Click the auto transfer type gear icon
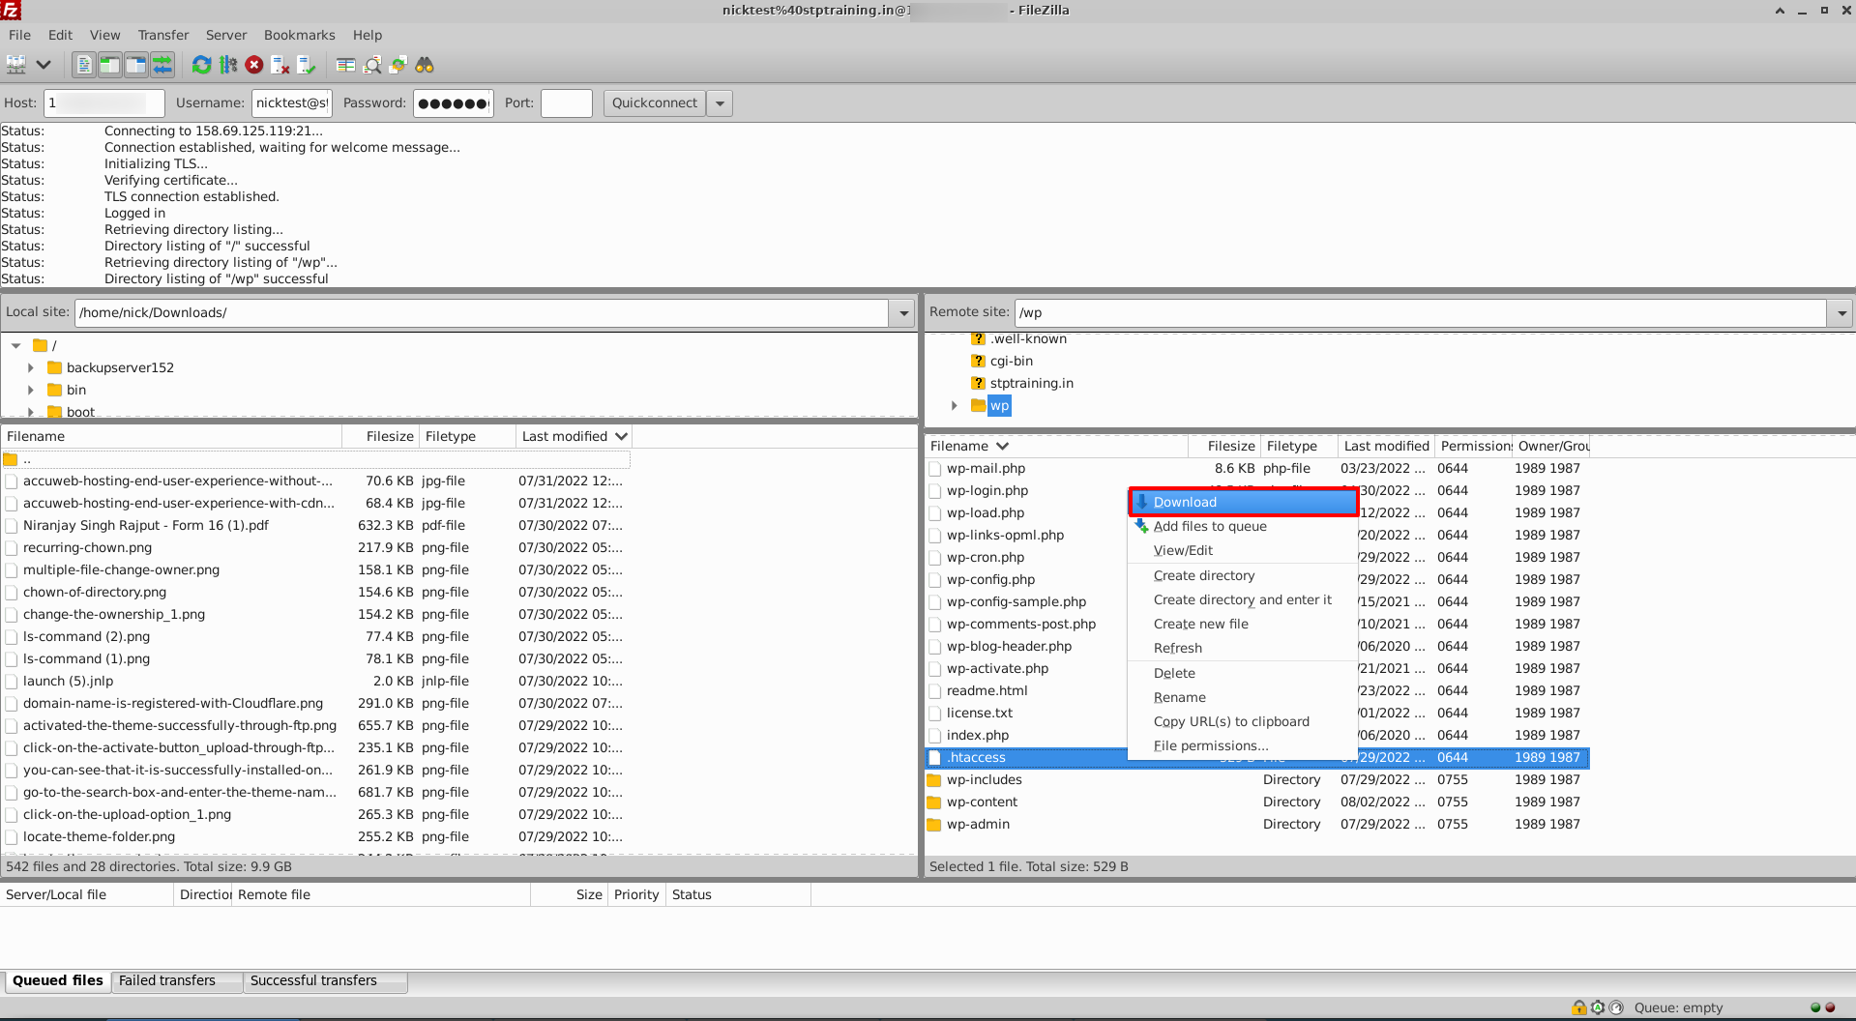 pyautogui.click(x=1598, y=1007)
